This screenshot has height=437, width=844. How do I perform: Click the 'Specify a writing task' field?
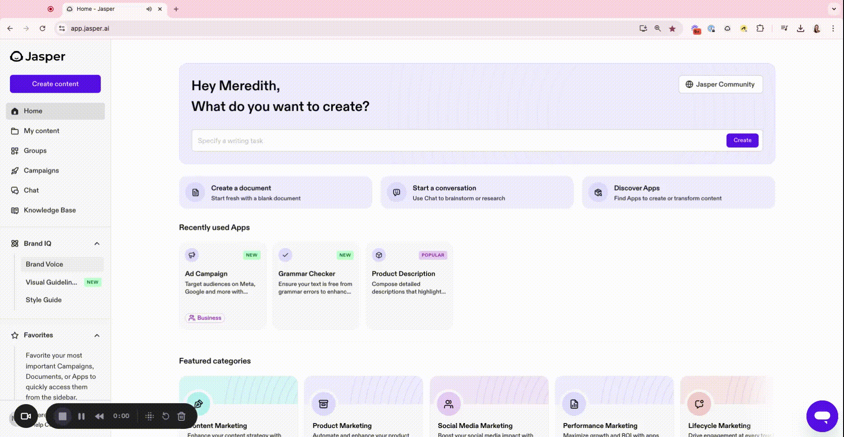point(457,141)
